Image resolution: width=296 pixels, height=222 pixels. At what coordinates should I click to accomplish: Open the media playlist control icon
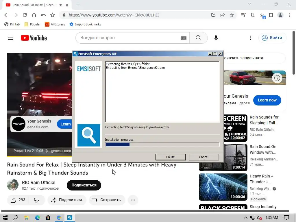click(243, 15)
